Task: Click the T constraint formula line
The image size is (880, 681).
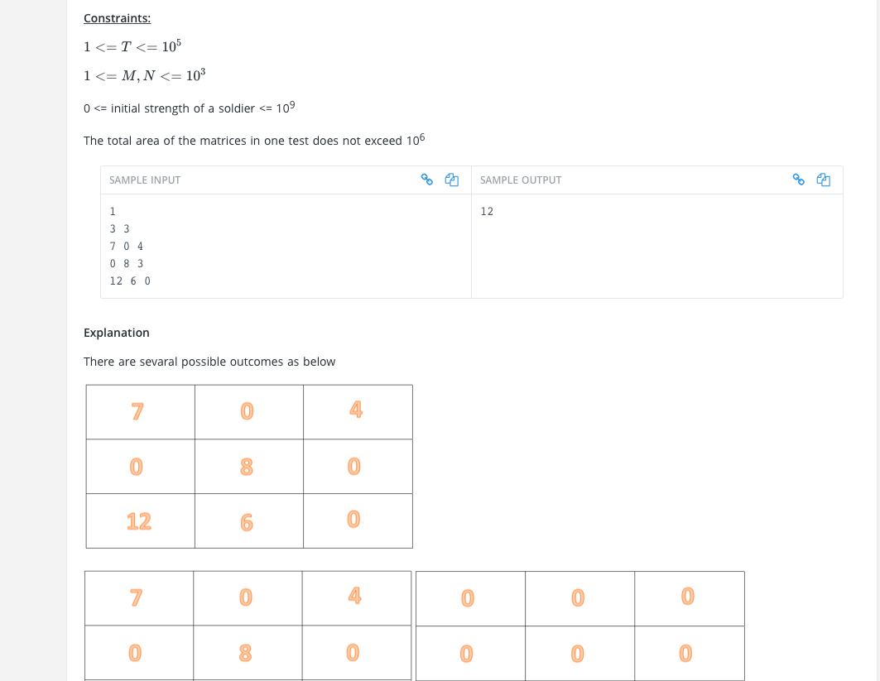Action: 132,46
